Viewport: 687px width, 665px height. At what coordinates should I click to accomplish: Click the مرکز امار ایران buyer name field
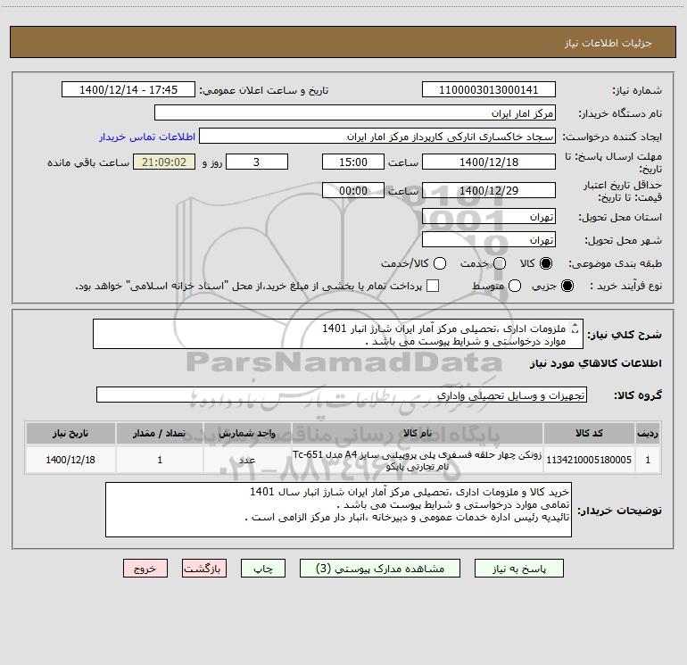tap(355, 112)
